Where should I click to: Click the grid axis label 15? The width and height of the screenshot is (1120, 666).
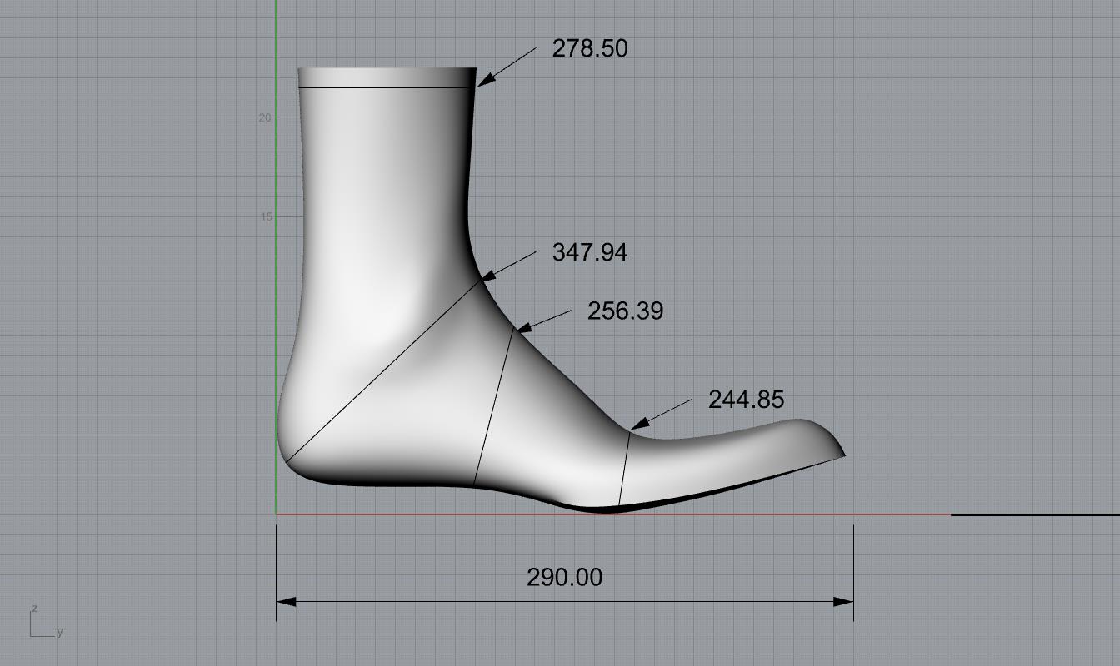265,216
